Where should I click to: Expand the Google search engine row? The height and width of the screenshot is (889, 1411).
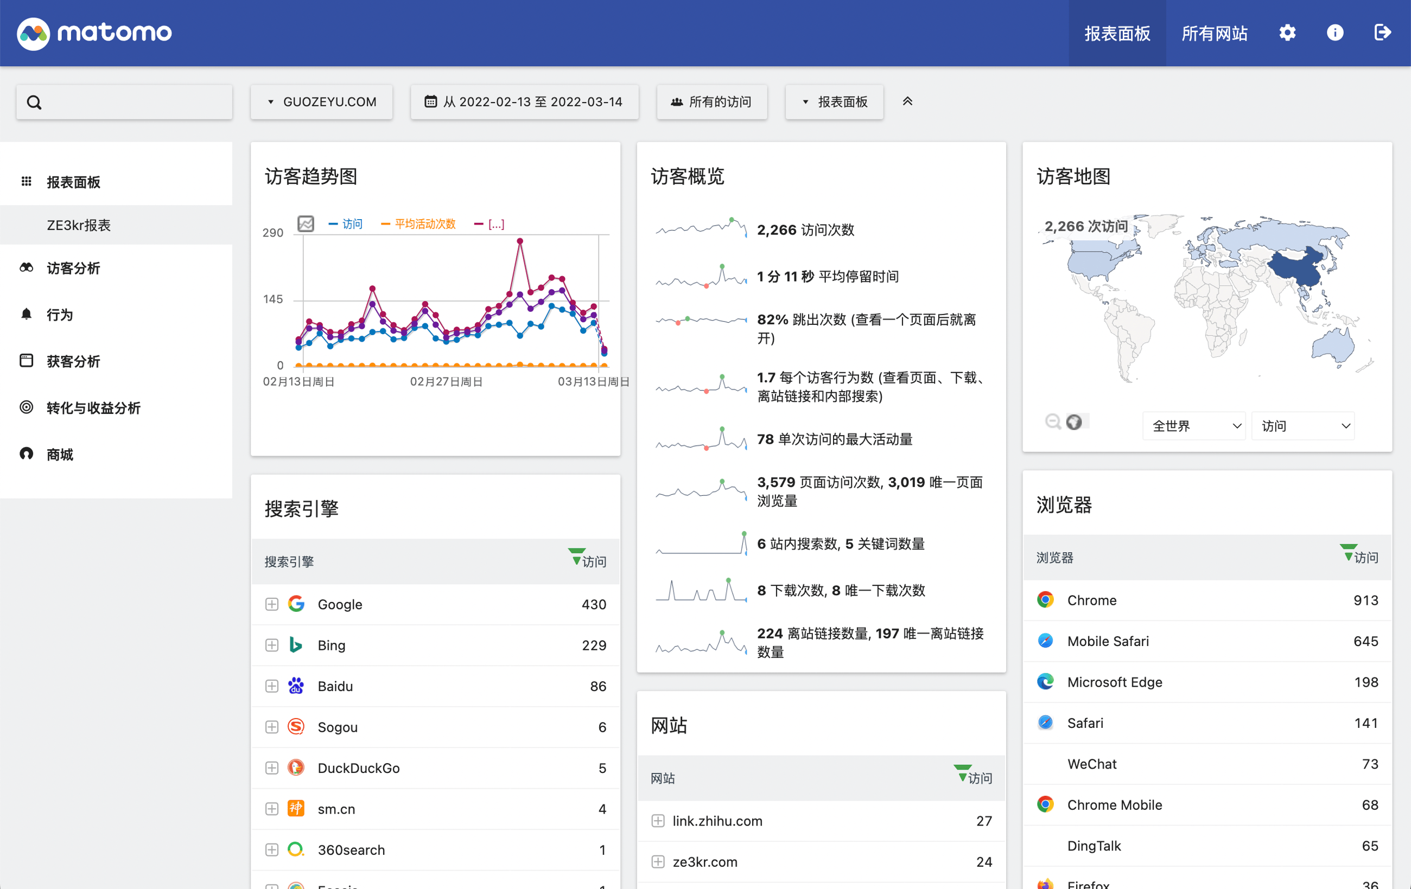[x=272, y=604]
